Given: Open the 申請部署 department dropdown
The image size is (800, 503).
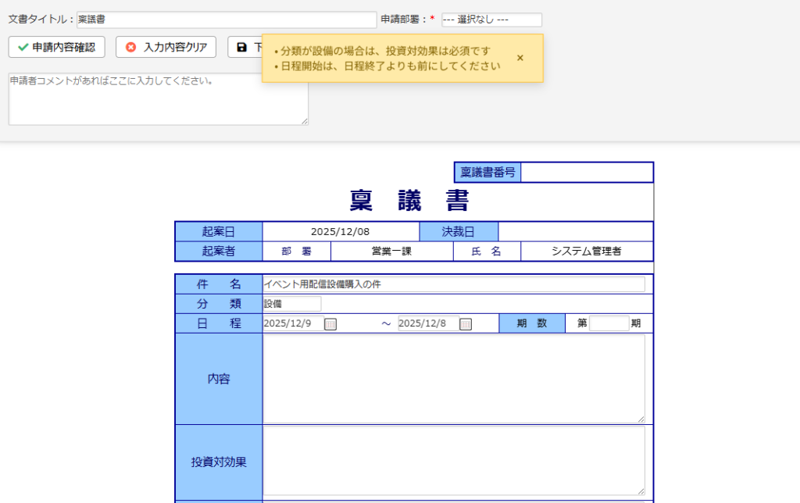Looking at the screenshot, I should (491, 20).
